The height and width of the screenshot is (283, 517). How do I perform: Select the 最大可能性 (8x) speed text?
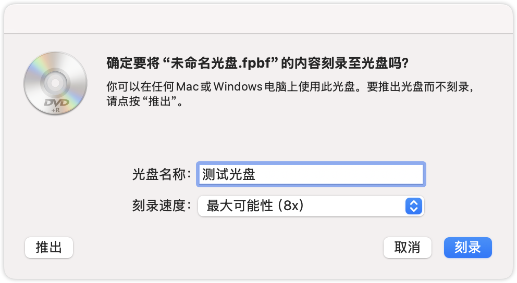click(255, 205)
